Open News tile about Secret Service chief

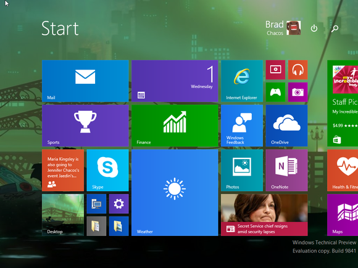264,214
